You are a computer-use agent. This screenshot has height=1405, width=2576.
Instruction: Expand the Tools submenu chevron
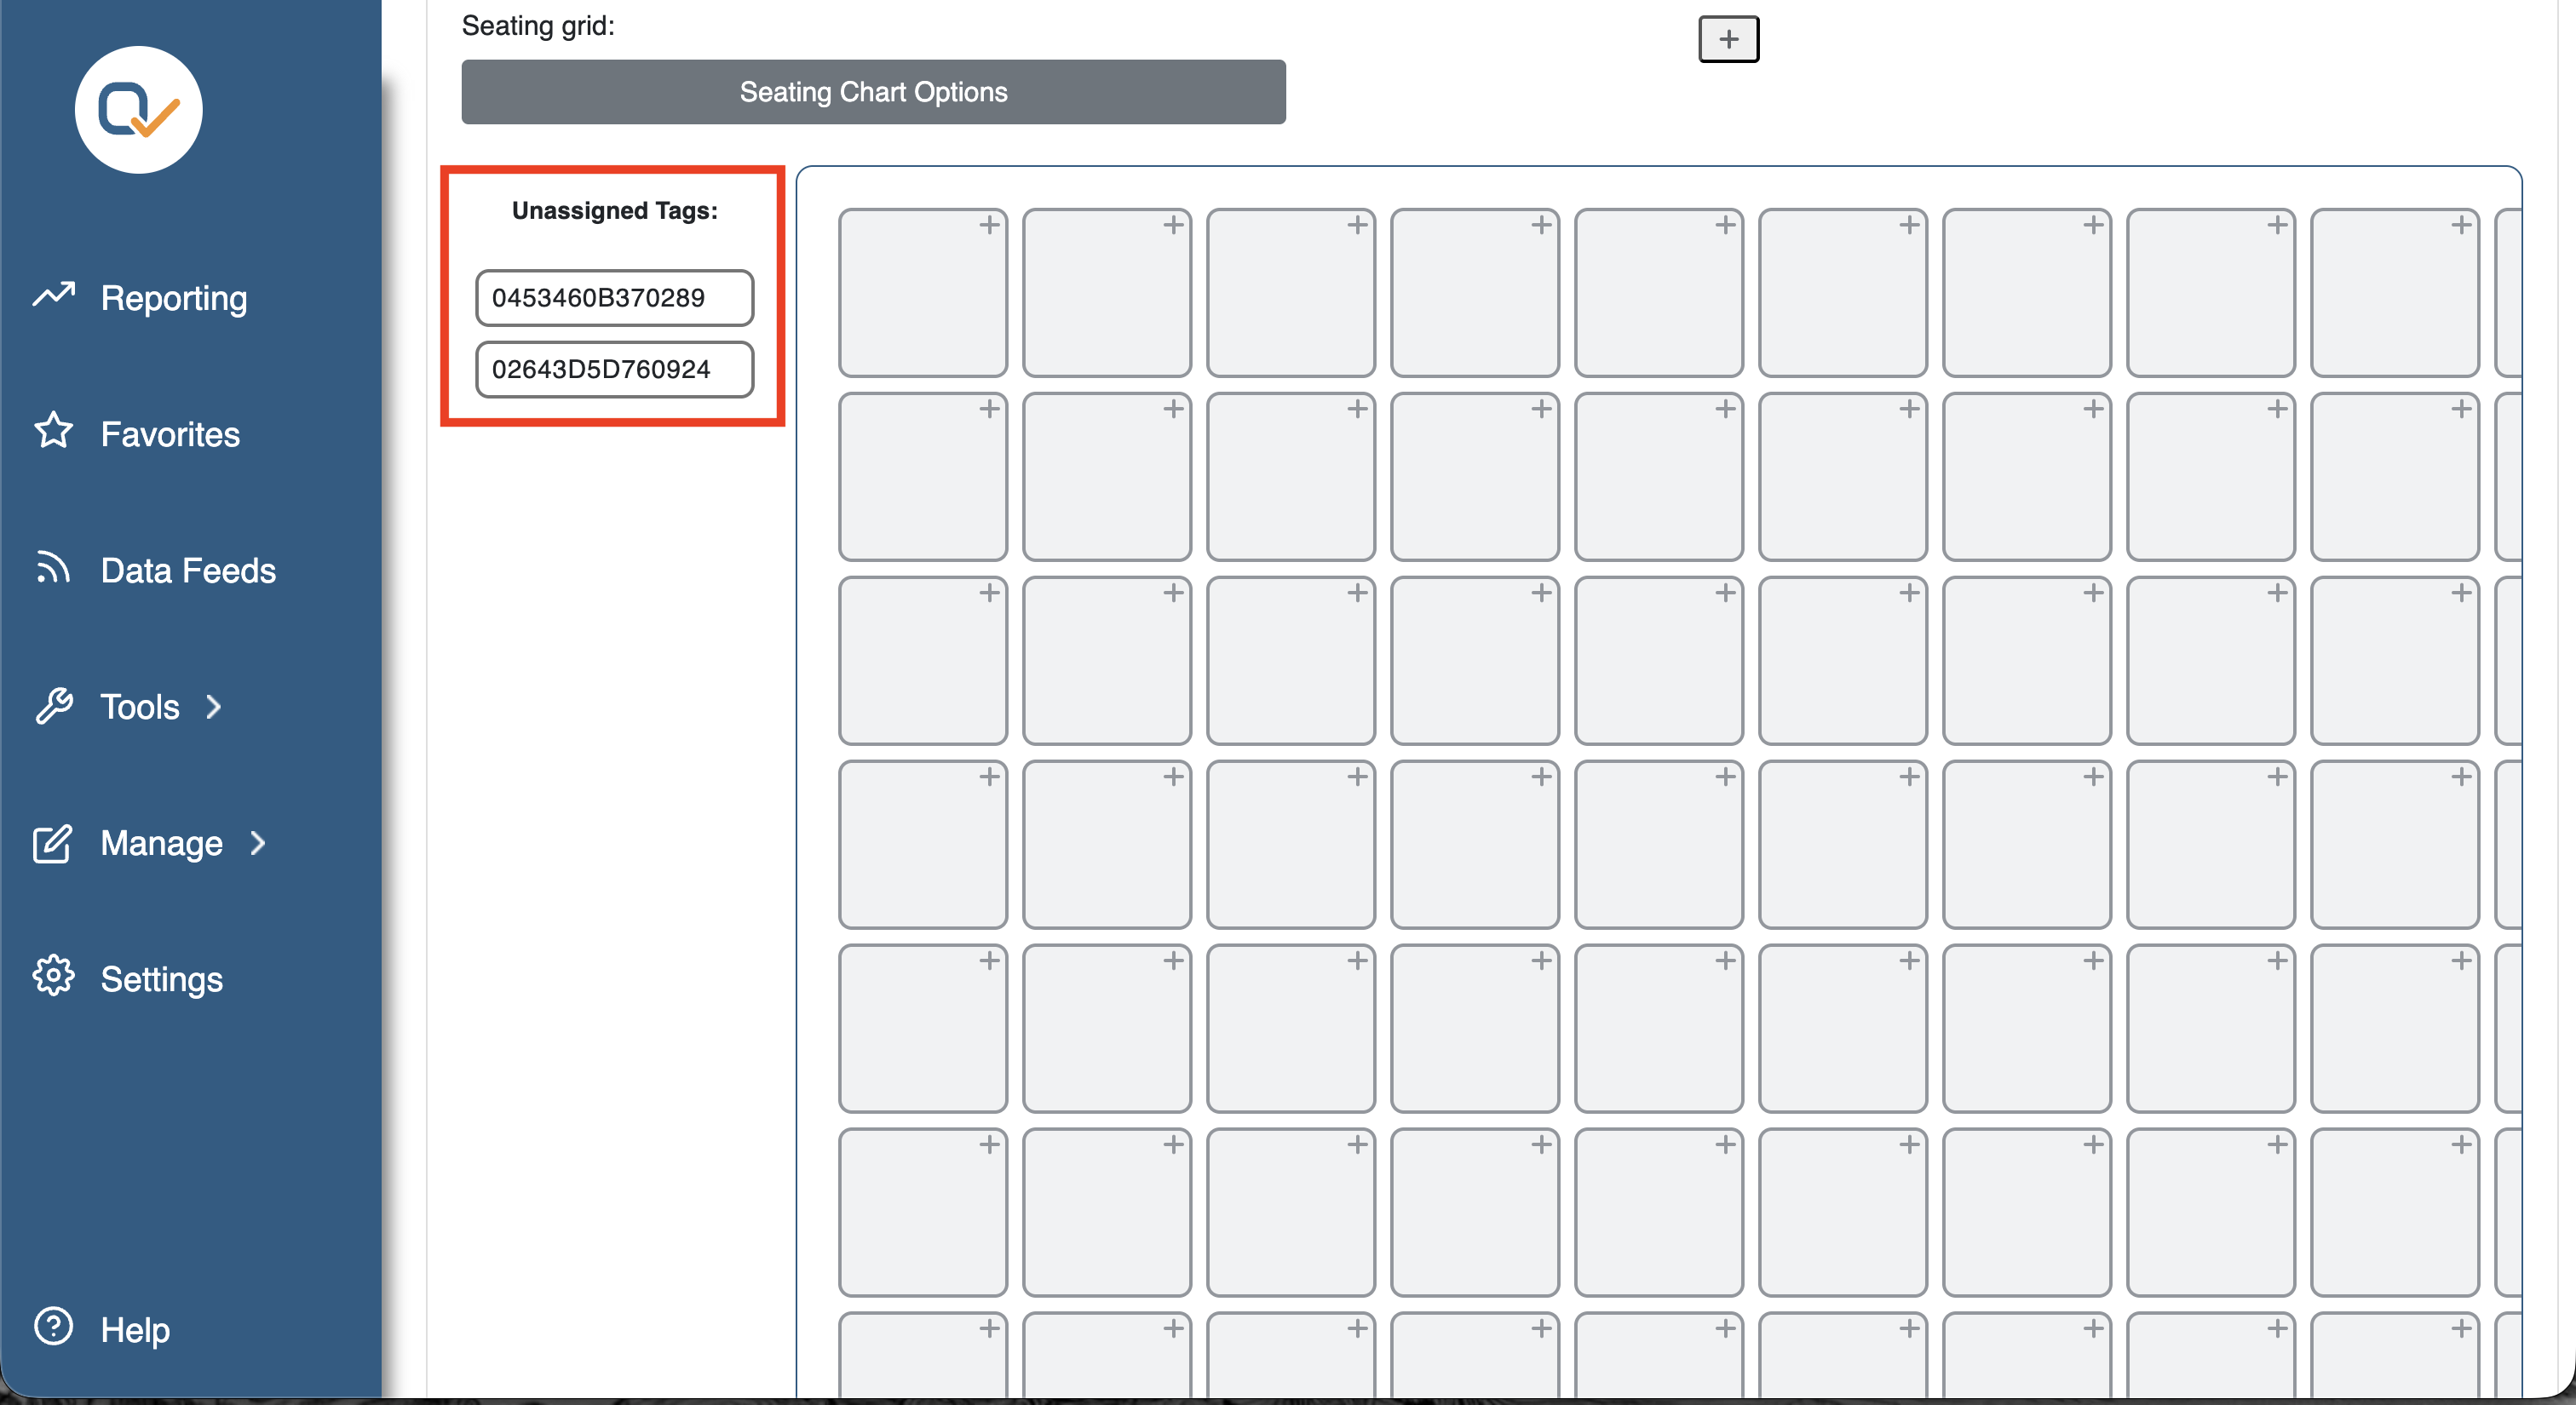tap(213, 707)
